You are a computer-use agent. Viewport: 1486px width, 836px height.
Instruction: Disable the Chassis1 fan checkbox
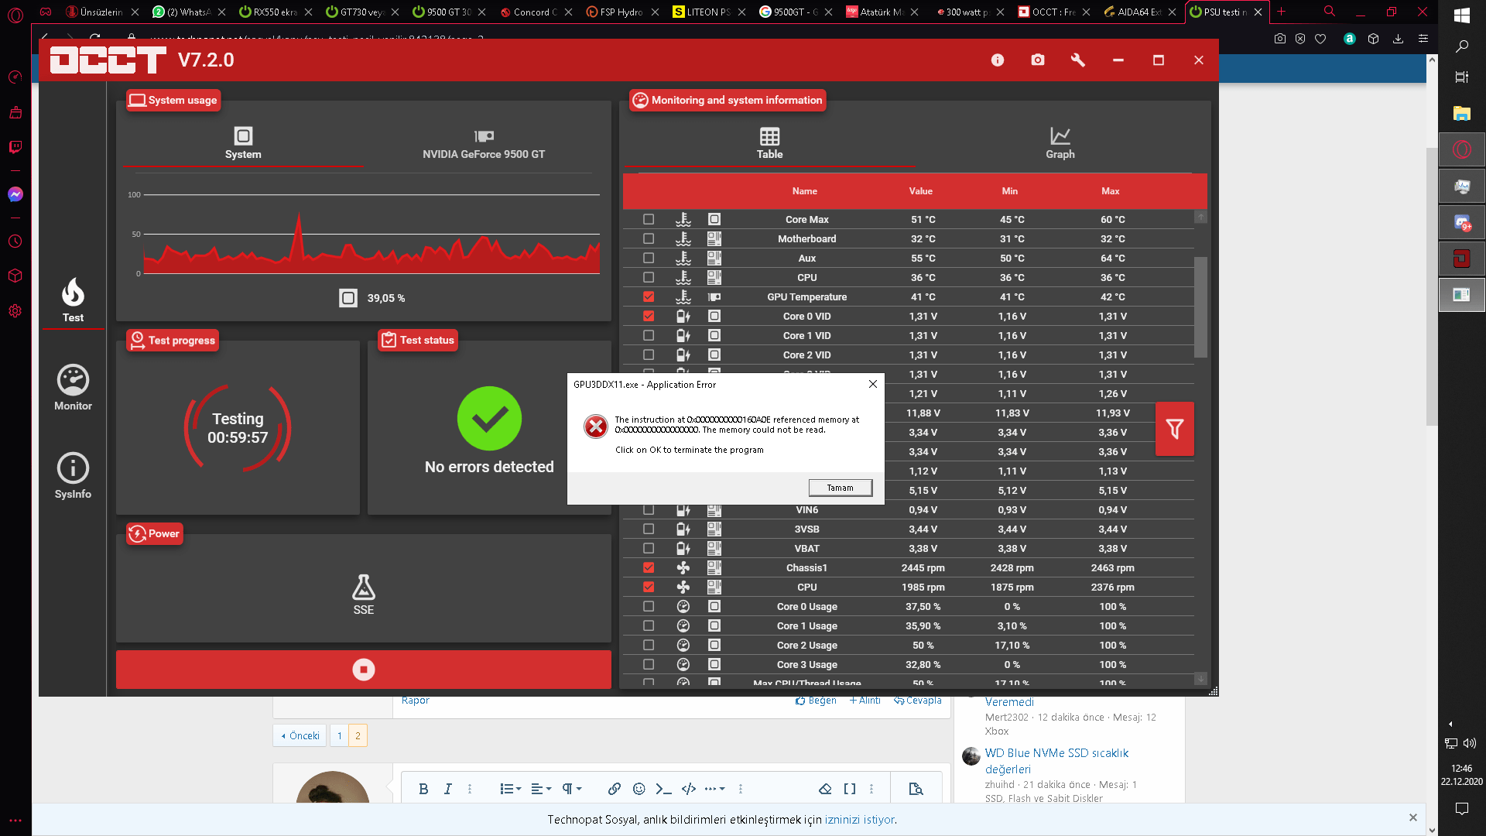pyautogui.click(x=649, y=568)
